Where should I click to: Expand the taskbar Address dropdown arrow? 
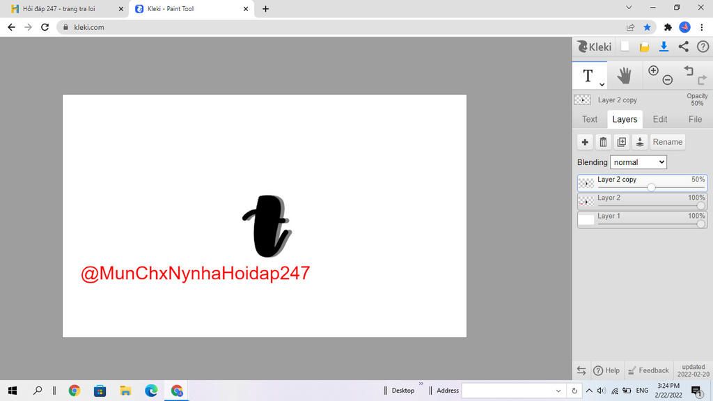pos(558,391)
